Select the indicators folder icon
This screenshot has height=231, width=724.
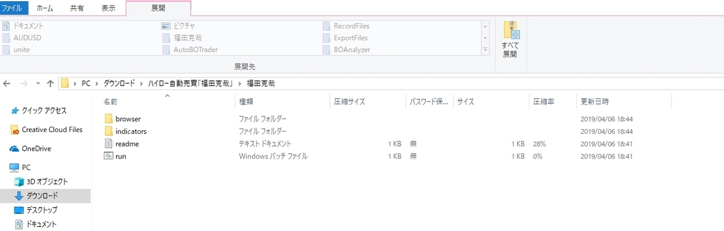coord(109,131)
